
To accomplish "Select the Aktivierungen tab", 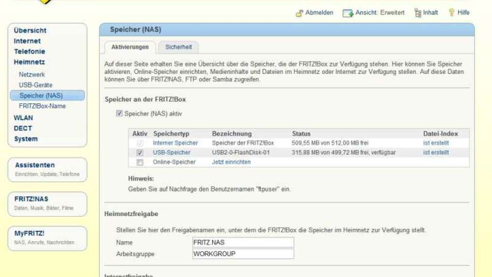I will (130, 47).
